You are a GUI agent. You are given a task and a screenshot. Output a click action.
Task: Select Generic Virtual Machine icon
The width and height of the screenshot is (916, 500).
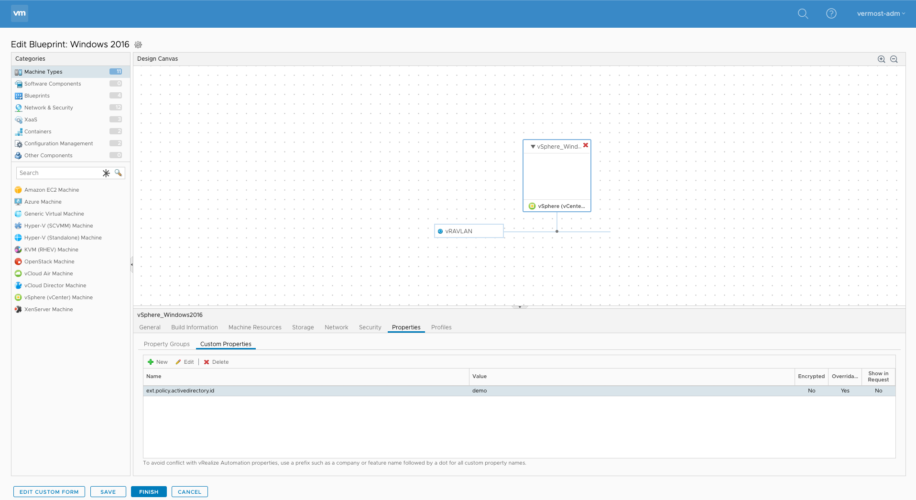pos(18,214)
